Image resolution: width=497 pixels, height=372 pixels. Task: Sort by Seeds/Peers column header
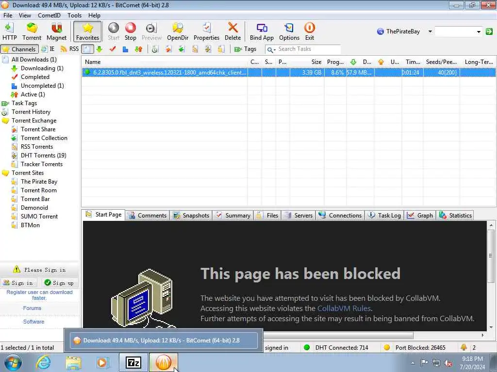441,62
